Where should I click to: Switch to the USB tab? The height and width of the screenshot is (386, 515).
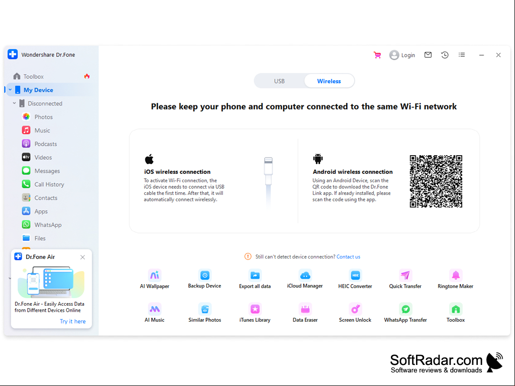pos(279,81)
